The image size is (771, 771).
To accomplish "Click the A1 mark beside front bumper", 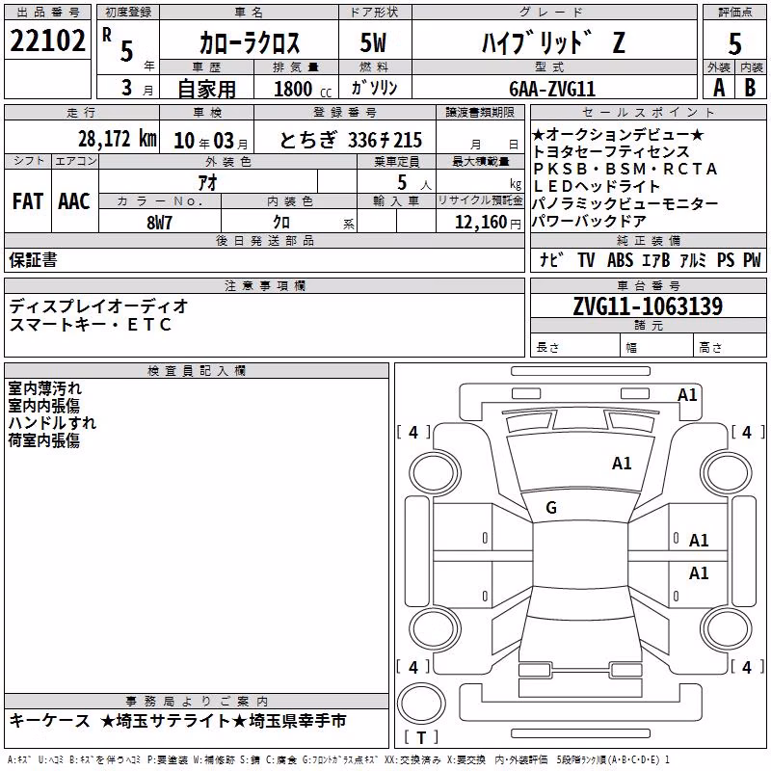I will point(687,395).
